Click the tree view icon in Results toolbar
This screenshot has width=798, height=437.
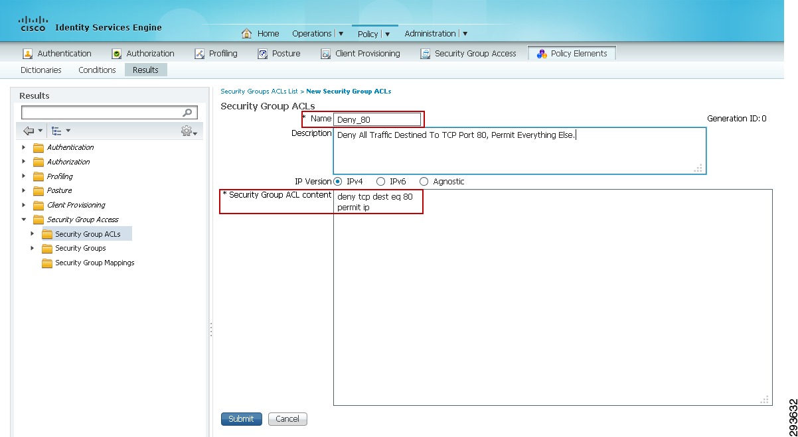coord(56,131)
